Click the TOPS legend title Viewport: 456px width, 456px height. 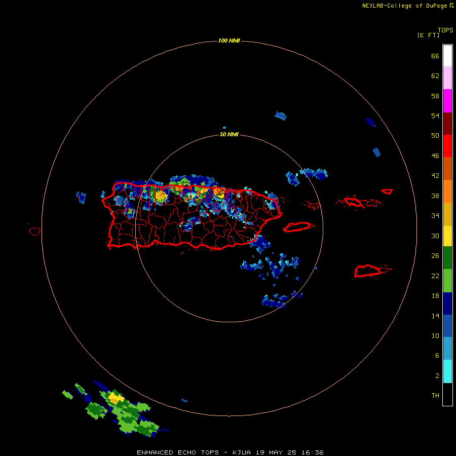point(445,30)
